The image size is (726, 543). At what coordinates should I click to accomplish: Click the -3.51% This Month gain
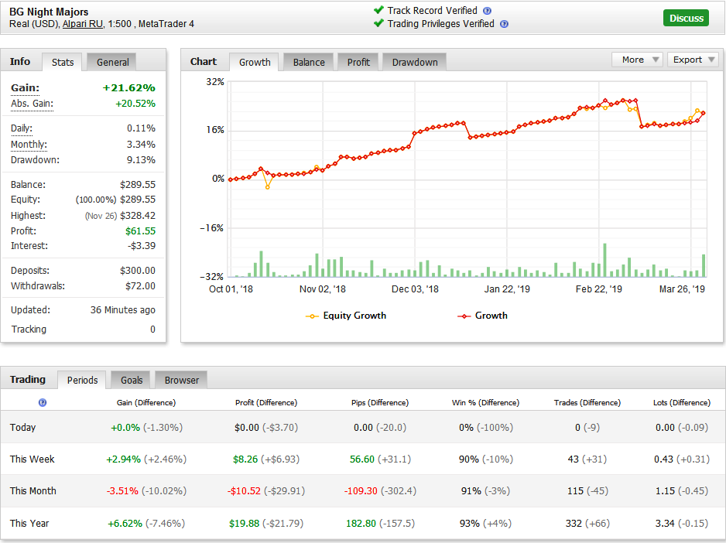click(x=122, y=490)
